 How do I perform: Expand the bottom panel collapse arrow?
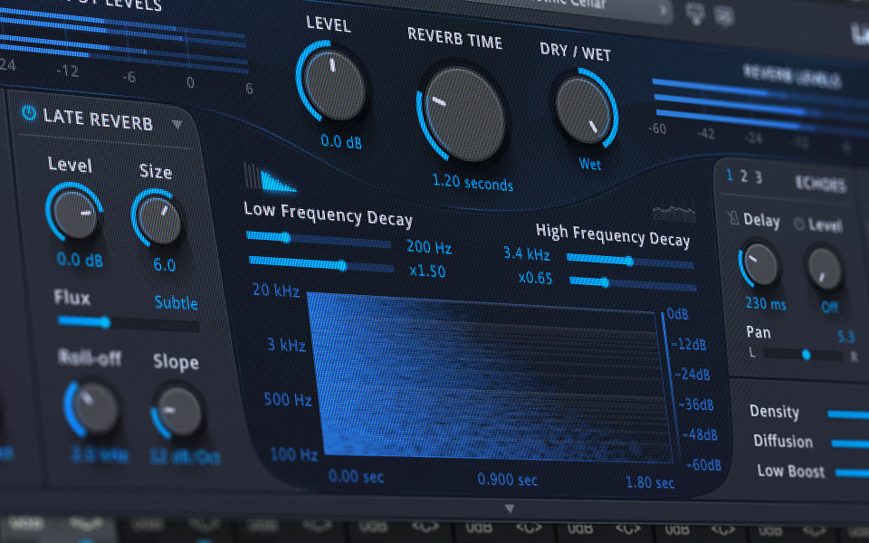(510, 509)
